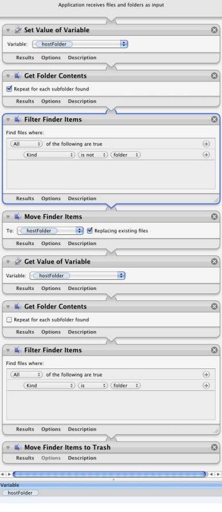Click the Finder icon of Move Finder Items

tap(18, 216)
